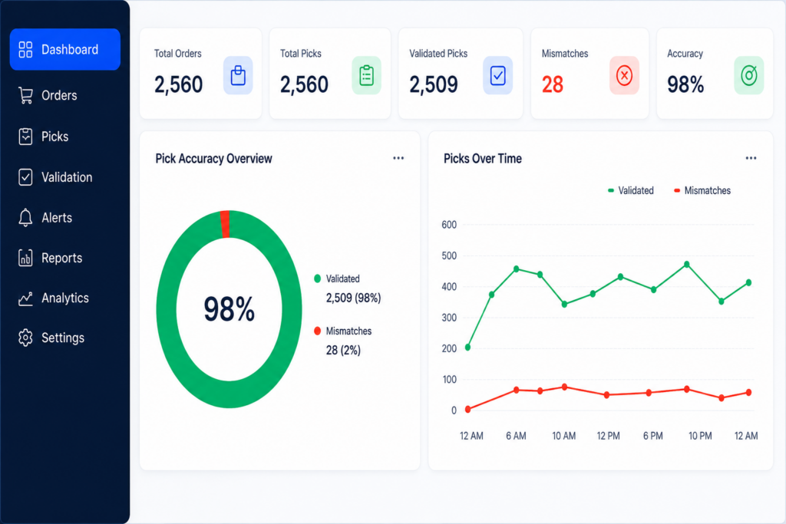Click the Validated Picks checkmark icon
Viewport: 786px width, 524px height.
497,76
